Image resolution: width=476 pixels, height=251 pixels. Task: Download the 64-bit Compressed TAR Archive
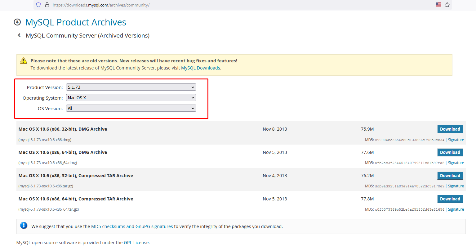click(x=450, y=199)
